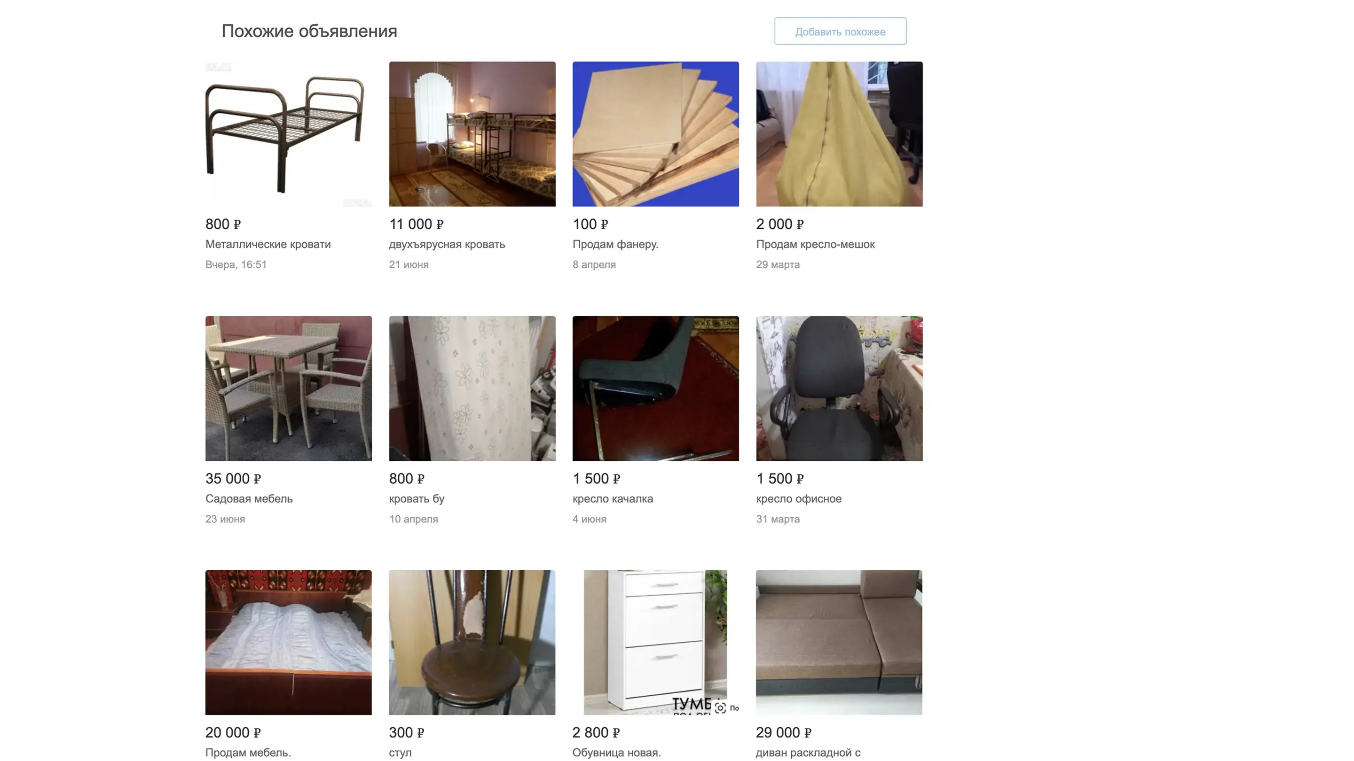The image size is (1354, 761).
Task: Open the Продам мебель bed thumbnail
Action: coord(289,642)
